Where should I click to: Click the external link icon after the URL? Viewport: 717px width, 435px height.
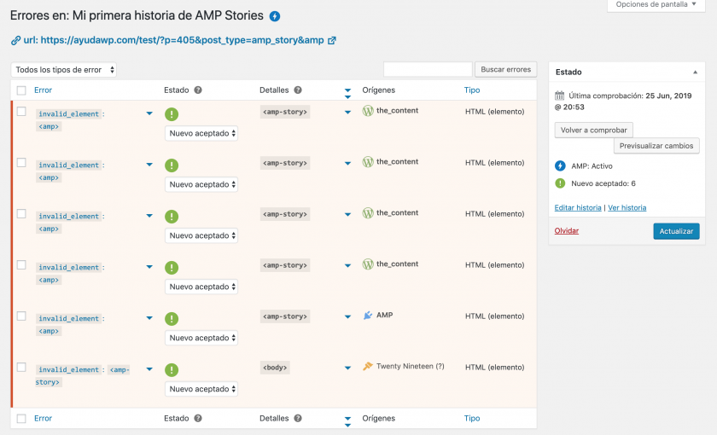(331, 40)
